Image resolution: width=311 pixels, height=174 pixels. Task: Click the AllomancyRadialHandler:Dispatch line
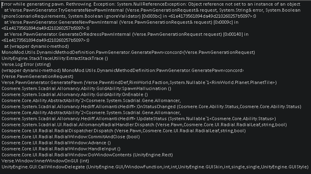(x=144, y=125)
